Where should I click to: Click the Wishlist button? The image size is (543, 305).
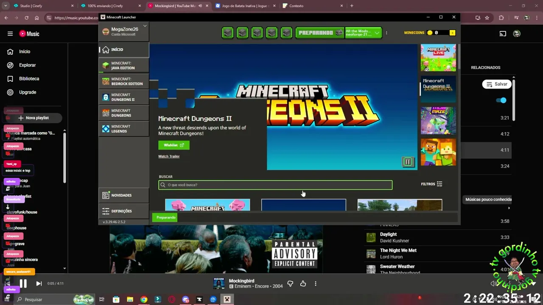coord(174,145)
